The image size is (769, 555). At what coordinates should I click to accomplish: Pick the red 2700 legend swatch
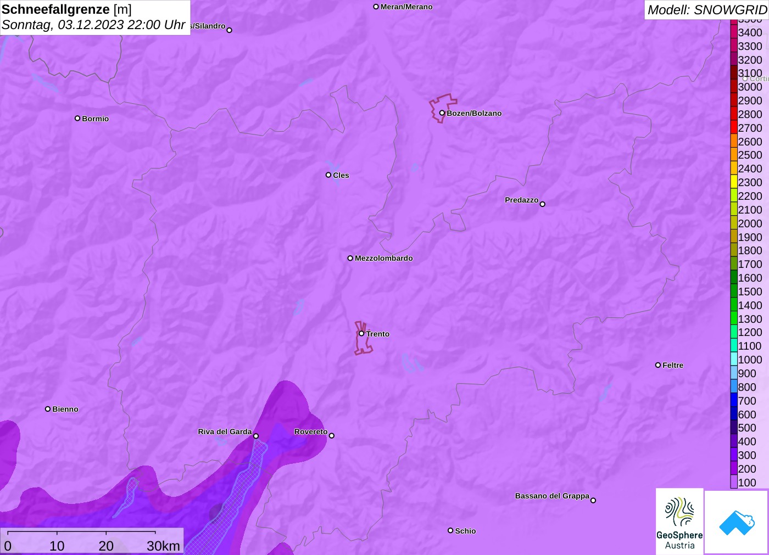pyautogui.click(x=734, y=127)
